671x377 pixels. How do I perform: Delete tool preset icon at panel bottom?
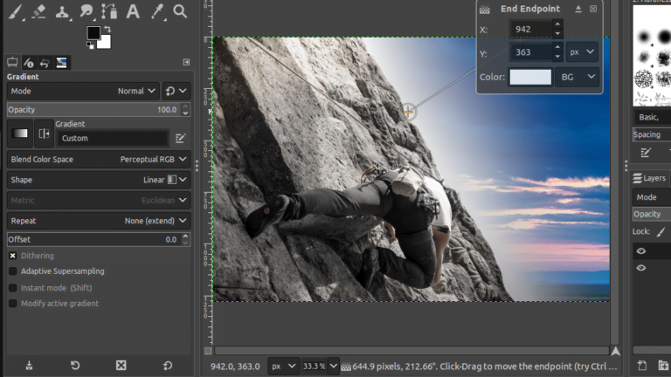(x=121, y=366)
